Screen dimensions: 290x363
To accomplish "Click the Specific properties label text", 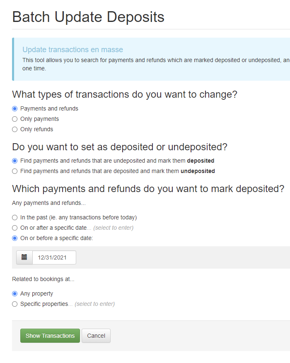I will tap(44, 304).
